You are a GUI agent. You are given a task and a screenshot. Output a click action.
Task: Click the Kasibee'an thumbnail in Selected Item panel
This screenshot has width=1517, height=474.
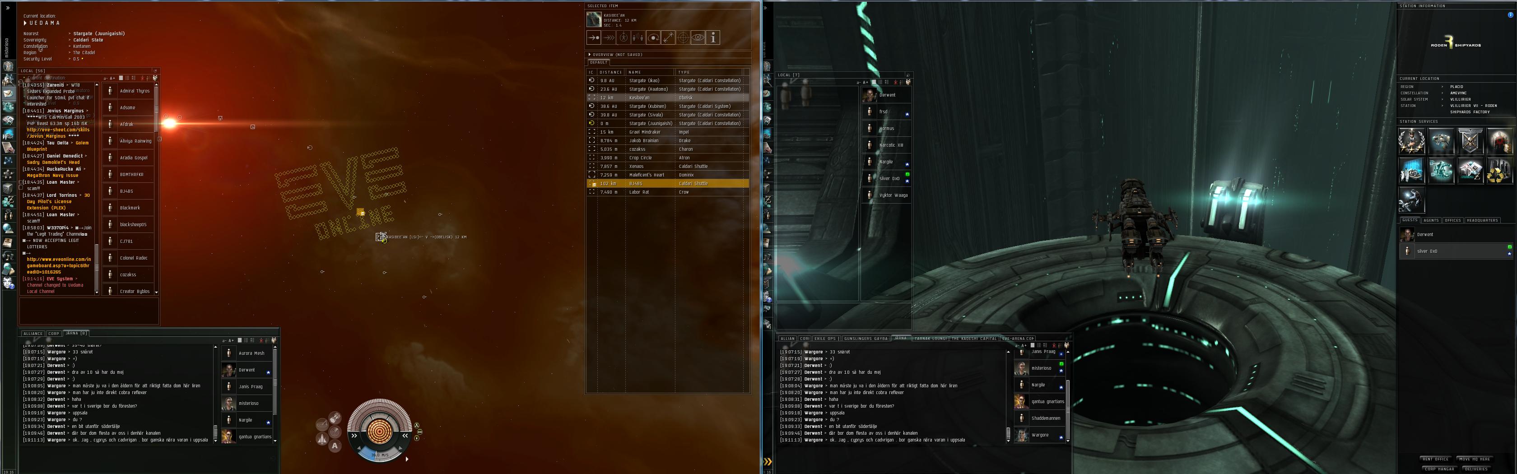(x=594, y=19)
